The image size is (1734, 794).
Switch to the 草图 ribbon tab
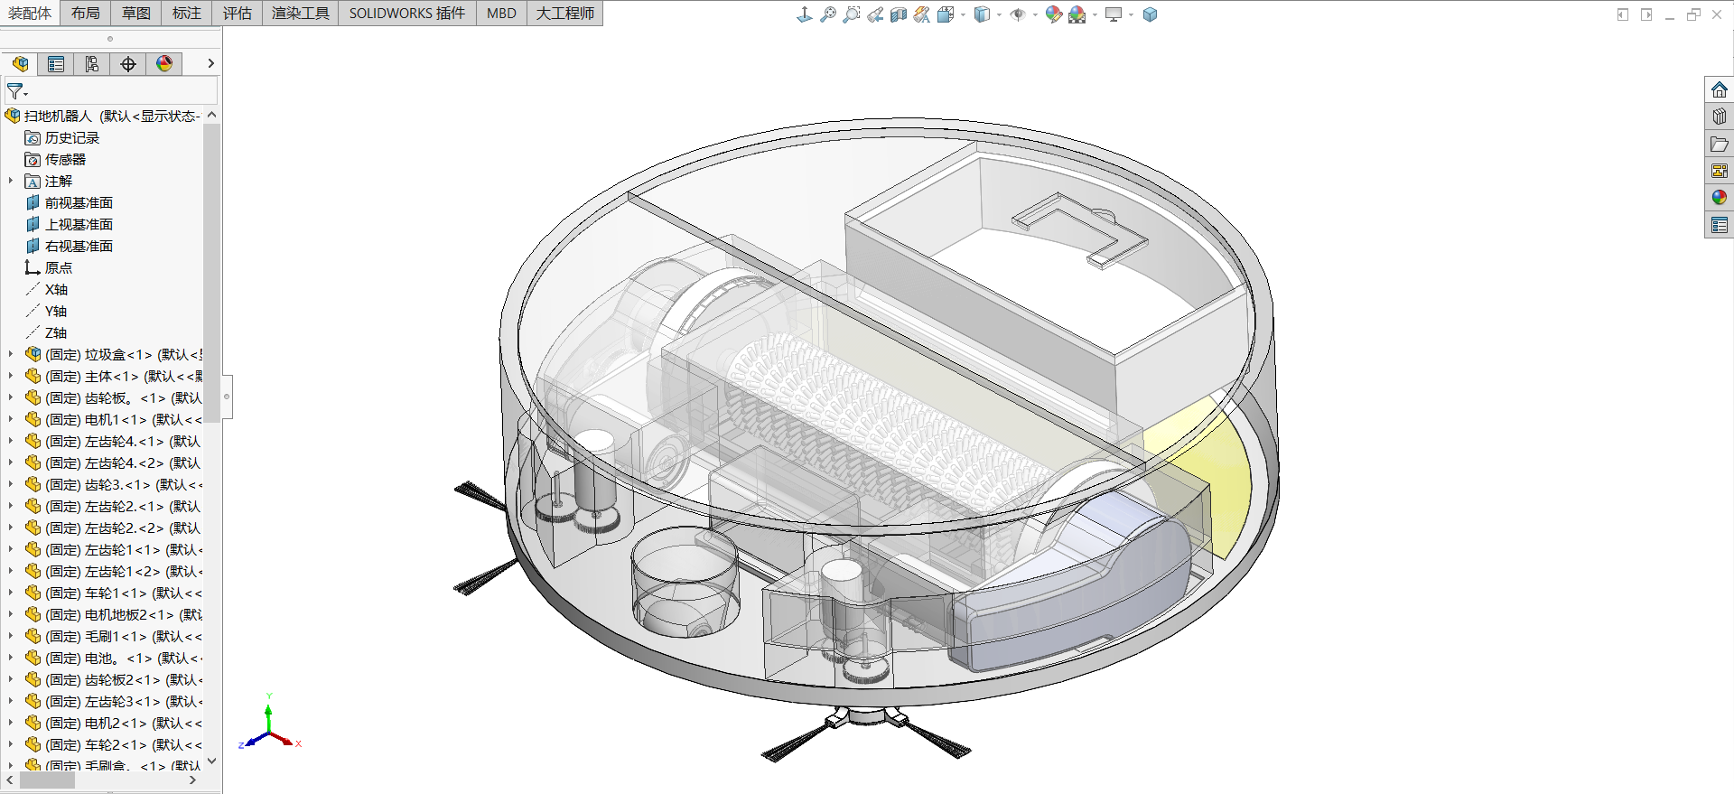(x=136, y=13)
